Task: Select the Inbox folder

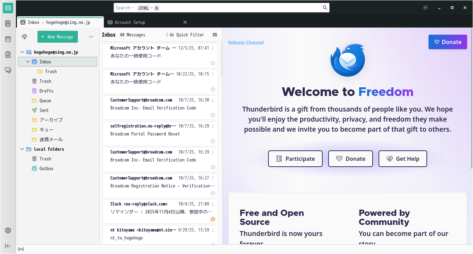Action: 58,62
